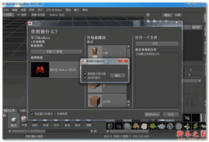Confirm with the 确定 button
The image size is (209, 142).
[117, 76]
